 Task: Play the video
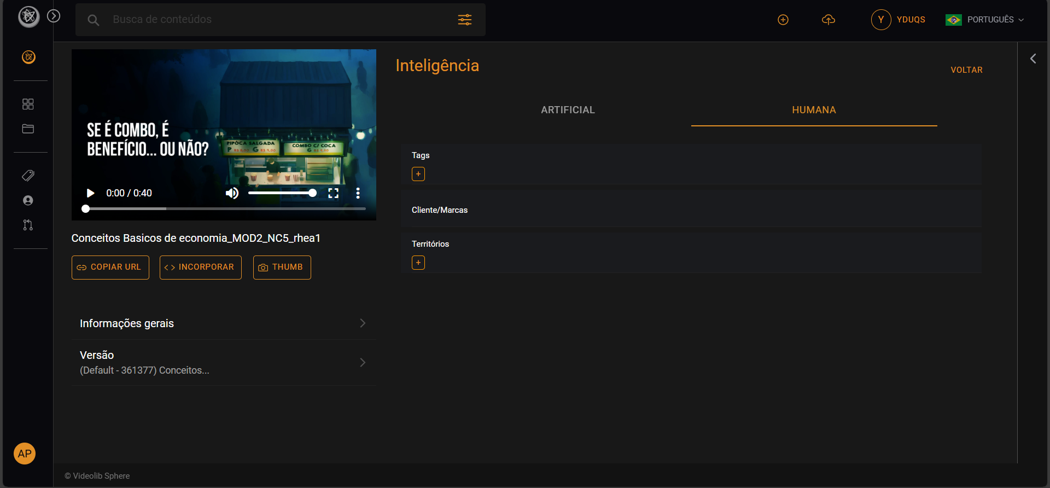pyautogui.click(x=91, y=193)
